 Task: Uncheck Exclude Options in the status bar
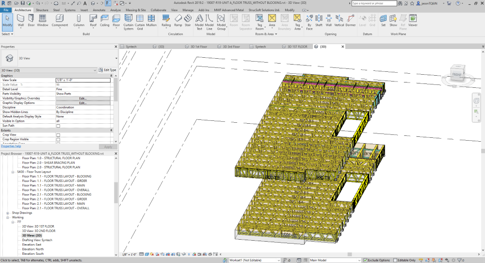(365, 260)
